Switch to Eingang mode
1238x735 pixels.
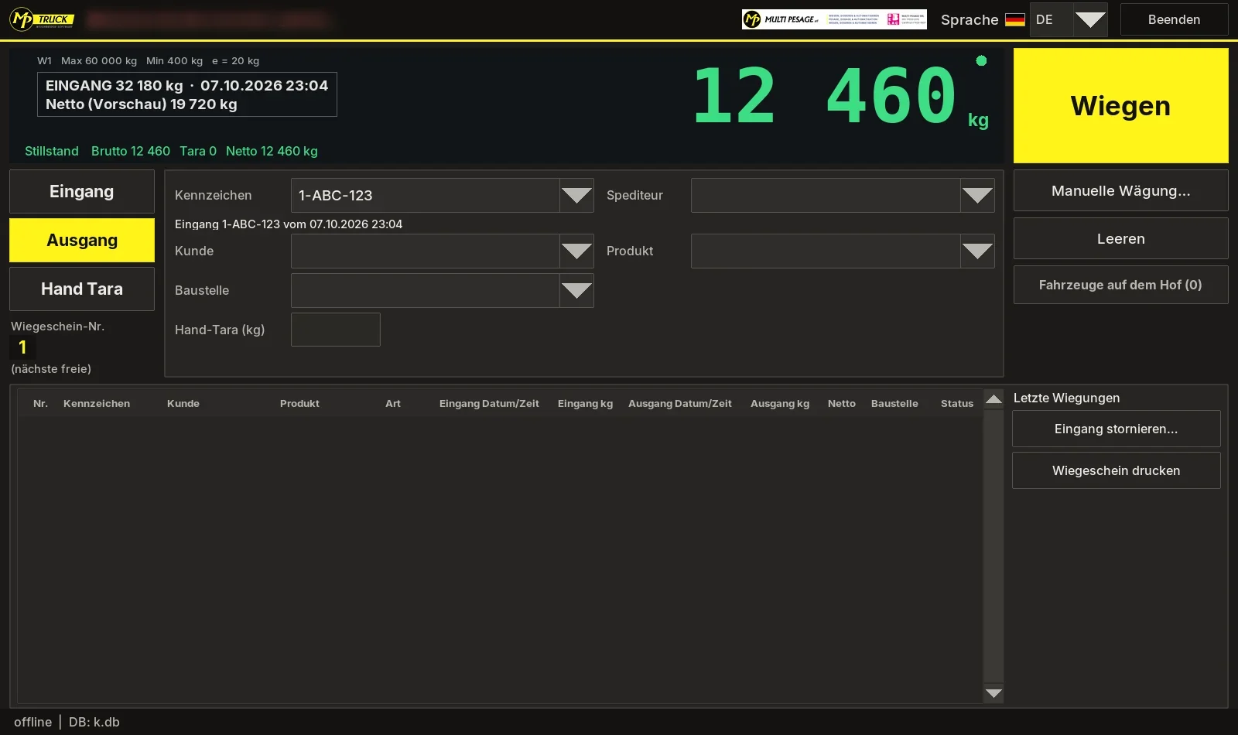pos(82,192)
